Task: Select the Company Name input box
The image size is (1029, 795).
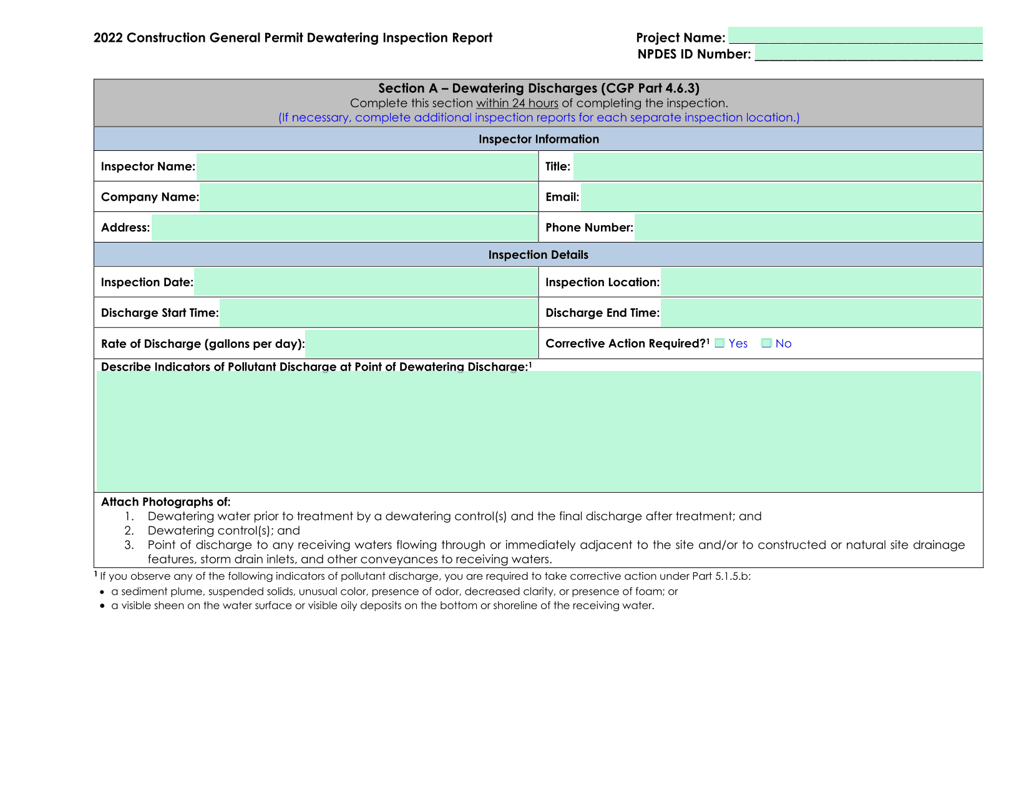Action: [x=368, y=197]
